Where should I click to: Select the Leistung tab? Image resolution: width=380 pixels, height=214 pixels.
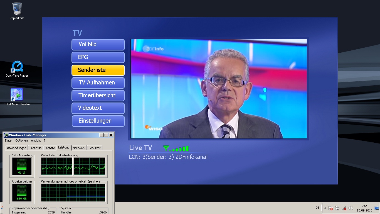tap(64, 147)
